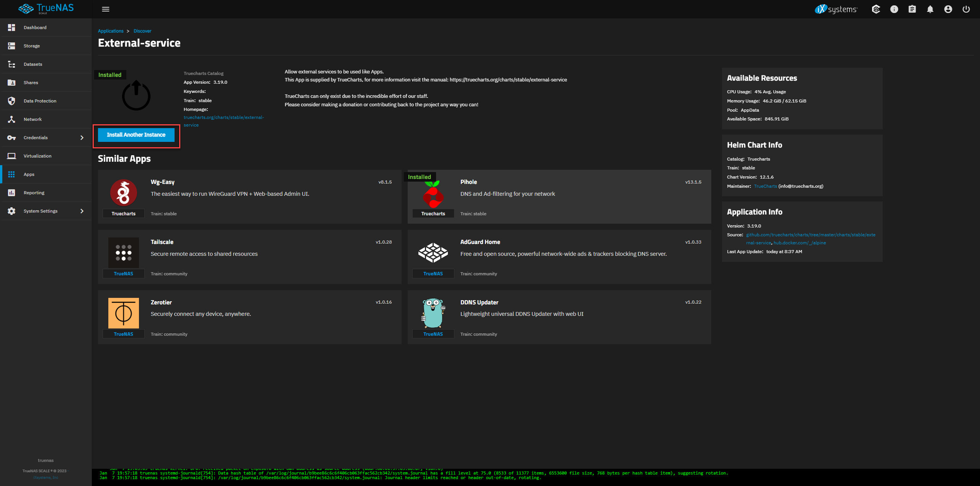Open the DDNS Updater app title
Image resolution: width=980 pixels, height=486 pixels.
pyautogui.click(x=479, y=302)
